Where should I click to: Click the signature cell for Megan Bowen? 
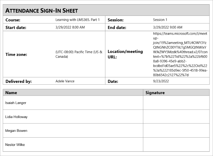click(x=176, y=131)
